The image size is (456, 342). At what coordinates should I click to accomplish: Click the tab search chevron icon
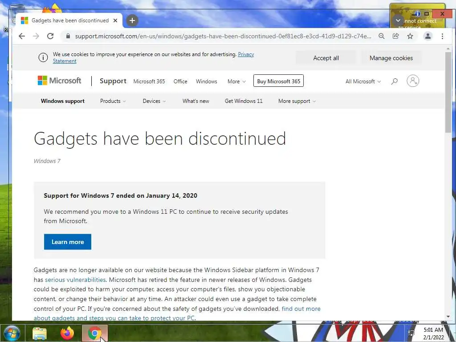pyautogui.click(x=398, y=20)
